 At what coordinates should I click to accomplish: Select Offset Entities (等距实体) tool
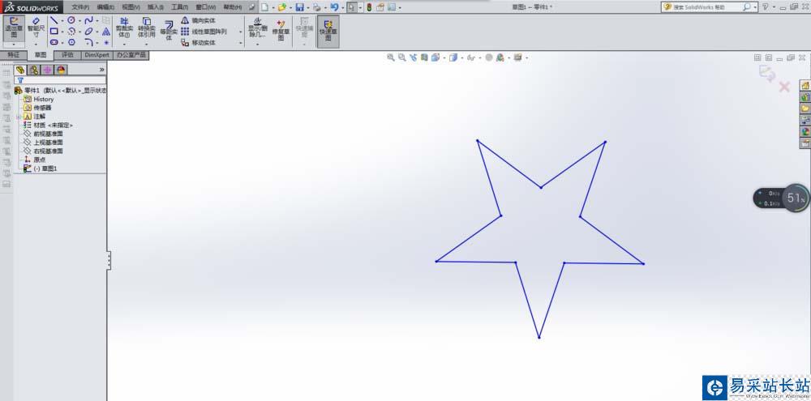(x=169, y=30)
